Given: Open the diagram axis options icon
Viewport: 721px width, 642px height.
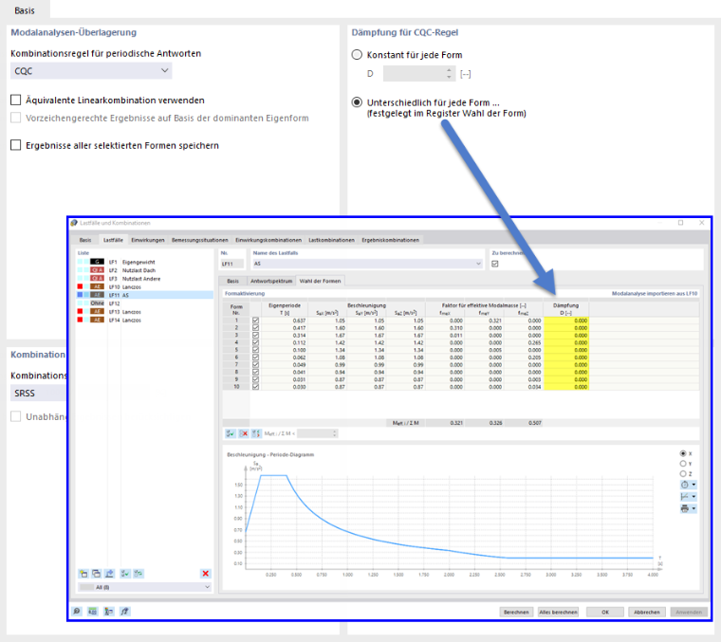Looking at the screenshot, I should tap(688, 497).
